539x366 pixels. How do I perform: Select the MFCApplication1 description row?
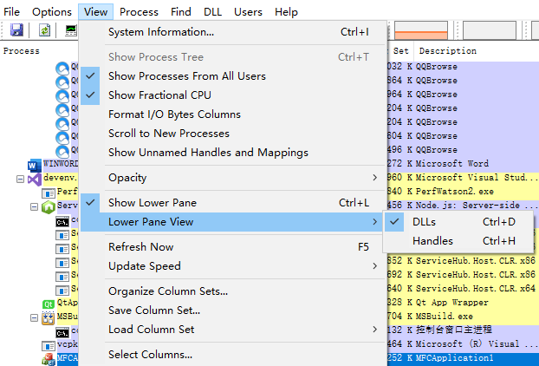[x=455, y=357]
